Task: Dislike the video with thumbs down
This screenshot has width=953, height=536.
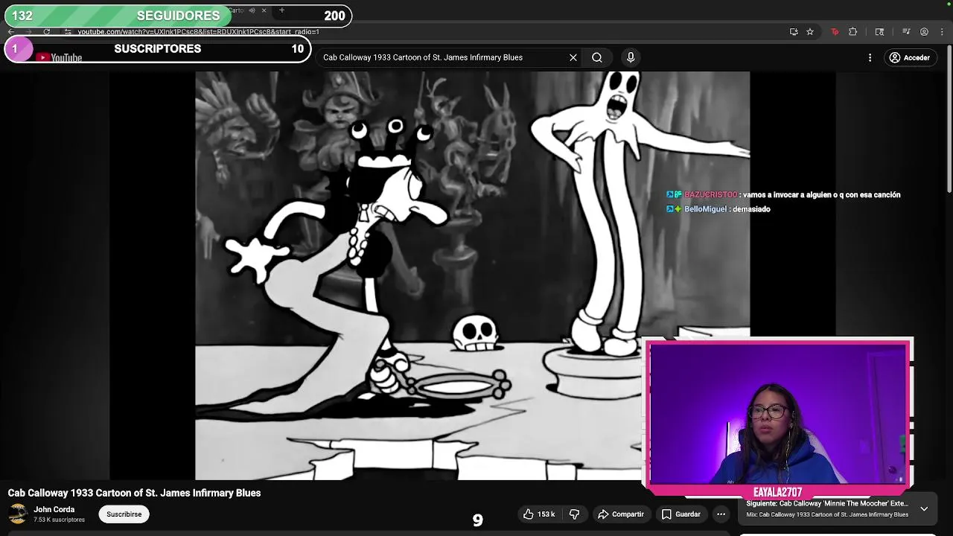Action: coord(574,514)
